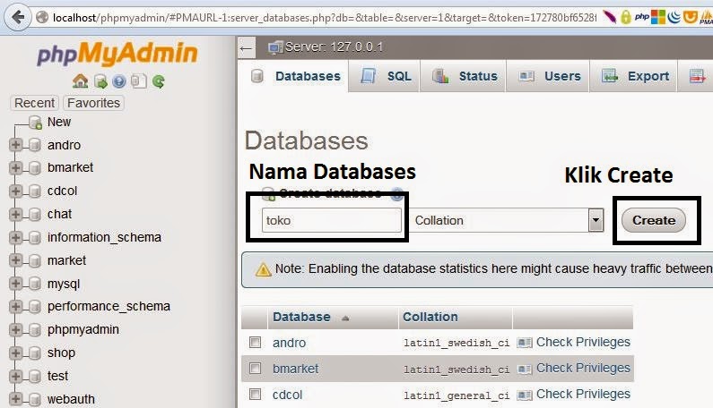Click Check Privileges icon for andro row
713x408 pixels.
[525, 343]
